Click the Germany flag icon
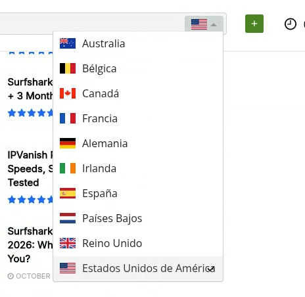This screenshot has width=305, height=297. [x=68, y=143]
